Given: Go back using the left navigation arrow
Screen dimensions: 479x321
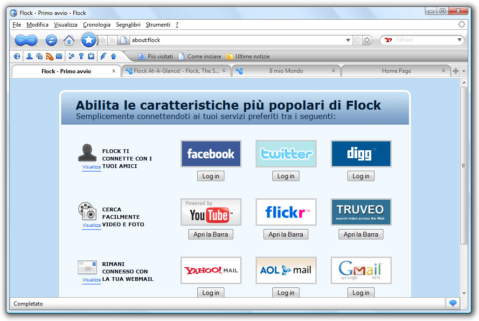Looking at the screenshot, I should pos(21,40).
